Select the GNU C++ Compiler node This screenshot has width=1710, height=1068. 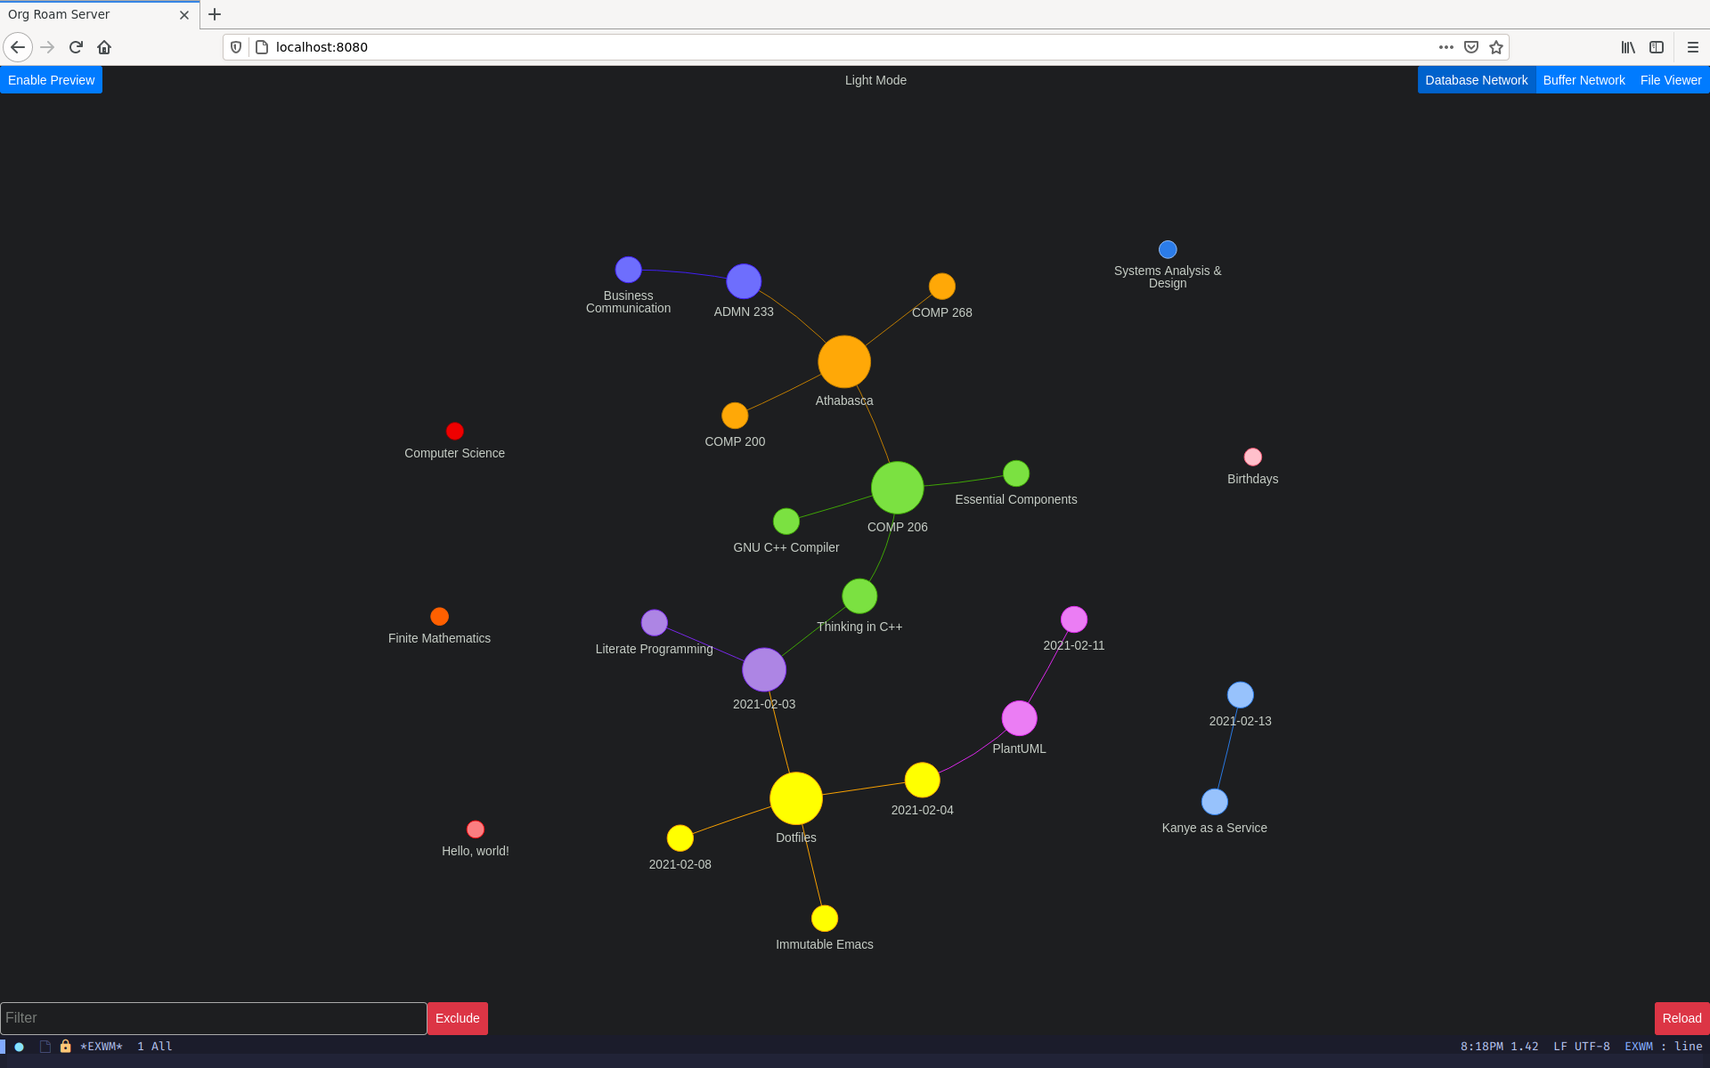click(786, 523)
